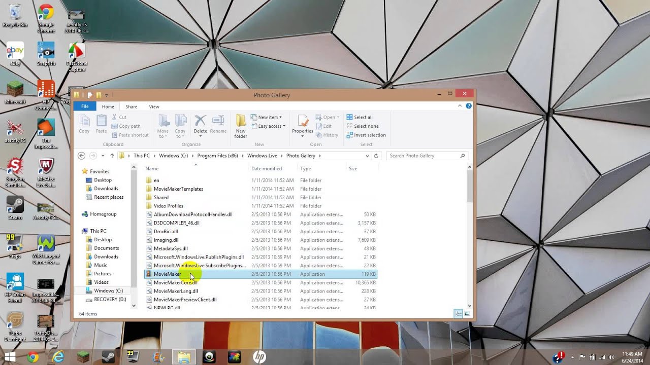650x365 pixels.
Task: Open the Recycle Bin desktop icon
Action: coord(15,16)
